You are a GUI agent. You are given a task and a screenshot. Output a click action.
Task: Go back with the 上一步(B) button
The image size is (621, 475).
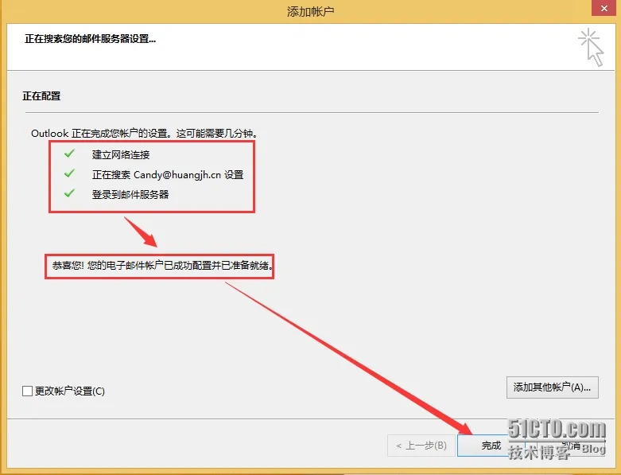coord(421,446)
